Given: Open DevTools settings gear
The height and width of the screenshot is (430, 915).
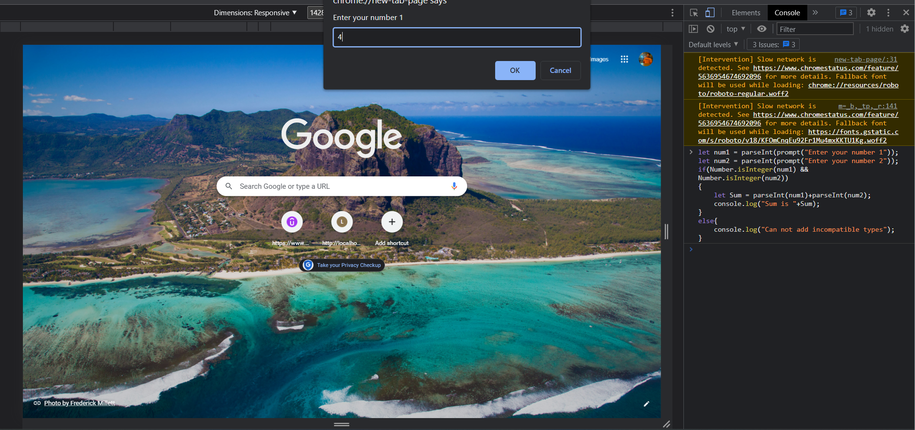Looking at the screenshot, I should [871, 13].
